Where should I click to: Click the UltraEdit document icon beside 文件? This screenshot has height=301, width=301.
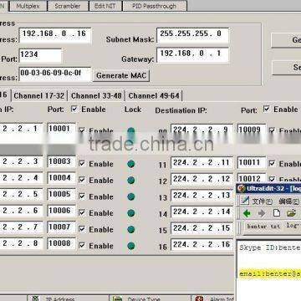pyautogui.click(x=245, y=201)
